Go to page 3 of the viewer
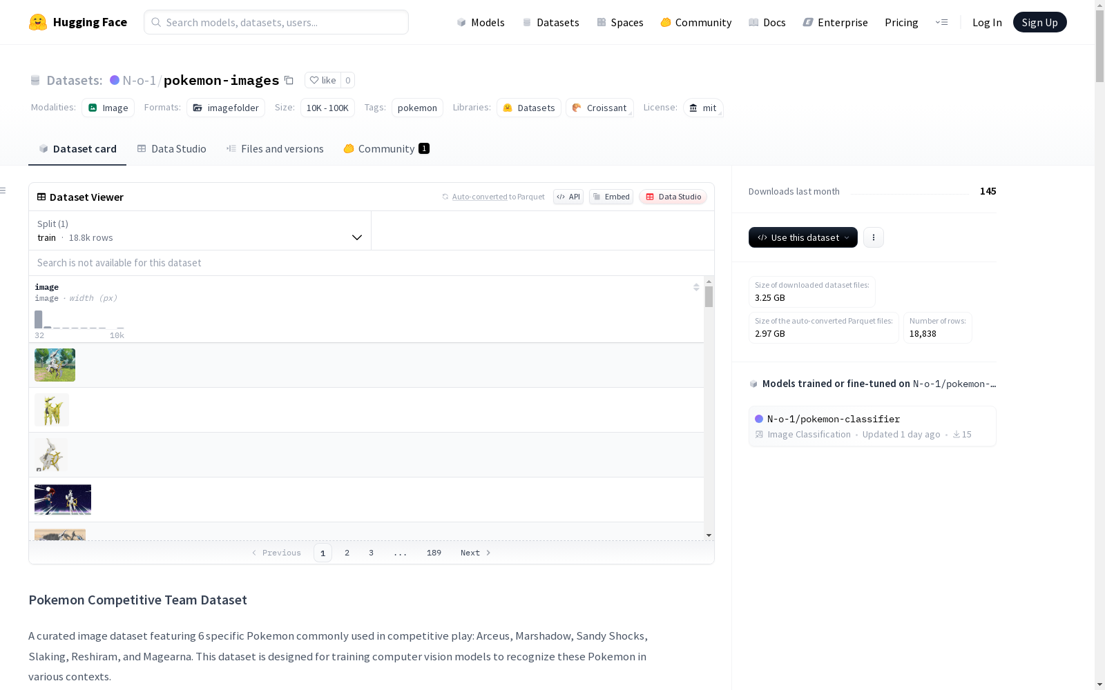Image resolution: width=1105 pixels, height=690 pixels. tap(371, 553)
